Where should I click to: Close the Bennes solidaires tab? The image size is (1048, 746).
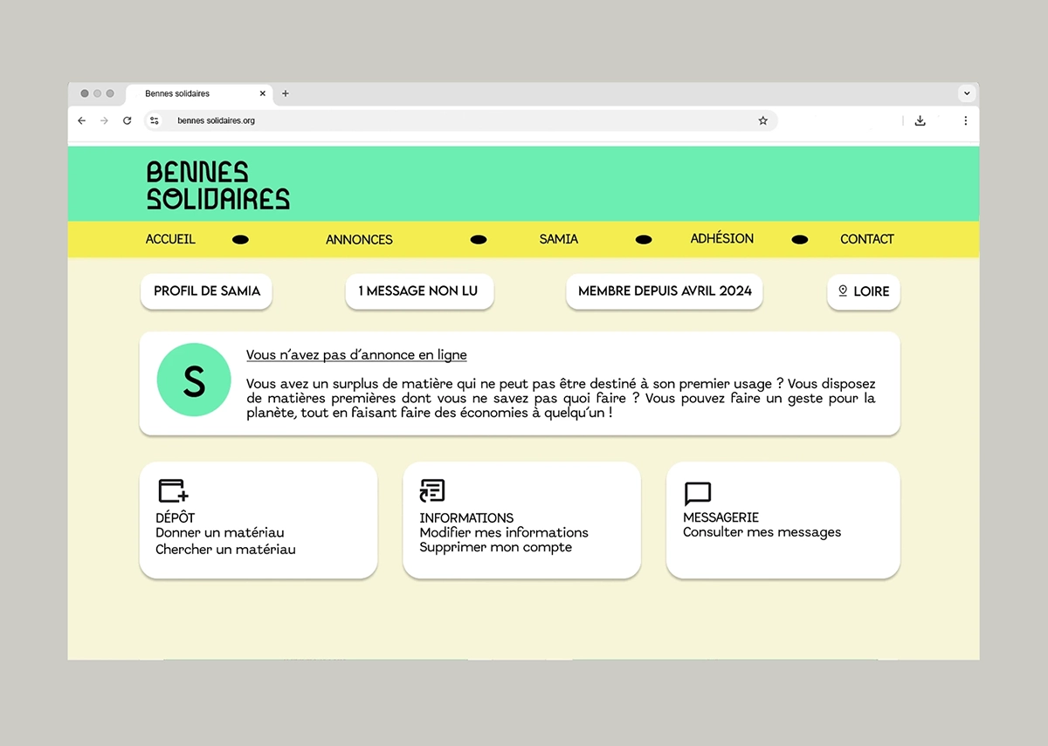pyautogui.click(x=263, y=93)
